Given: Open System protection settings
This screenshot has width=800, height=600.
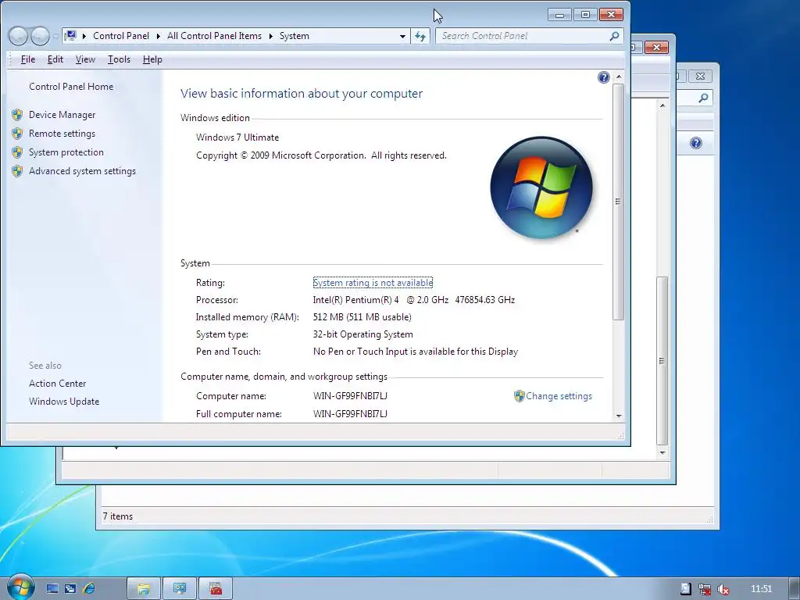Looking at the screenshot, I should point(66,152).
